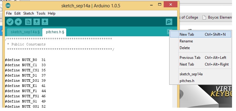Click the Boyce bookmark in browser behind
The height and width of the screenshot is (111, 236).
(x=217, y=17)
